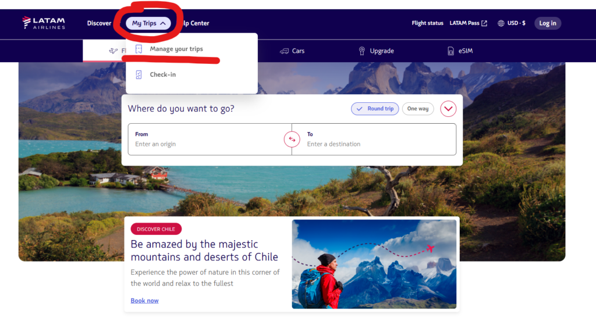Click the Upgrade tab icon
This screenshot has height=326, width=596.
[361, 51]
